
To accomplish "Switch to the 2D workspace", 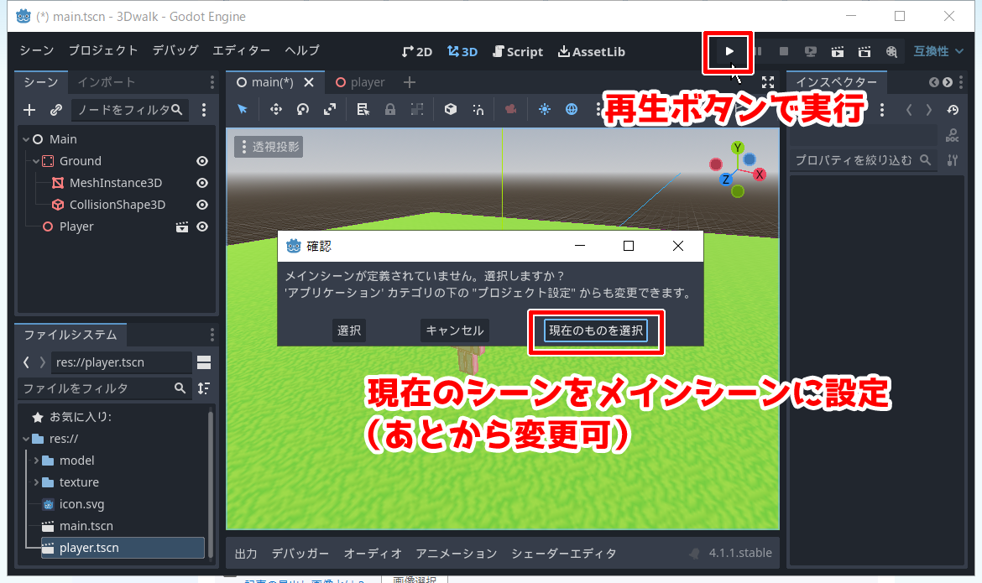I will [417, 51].
